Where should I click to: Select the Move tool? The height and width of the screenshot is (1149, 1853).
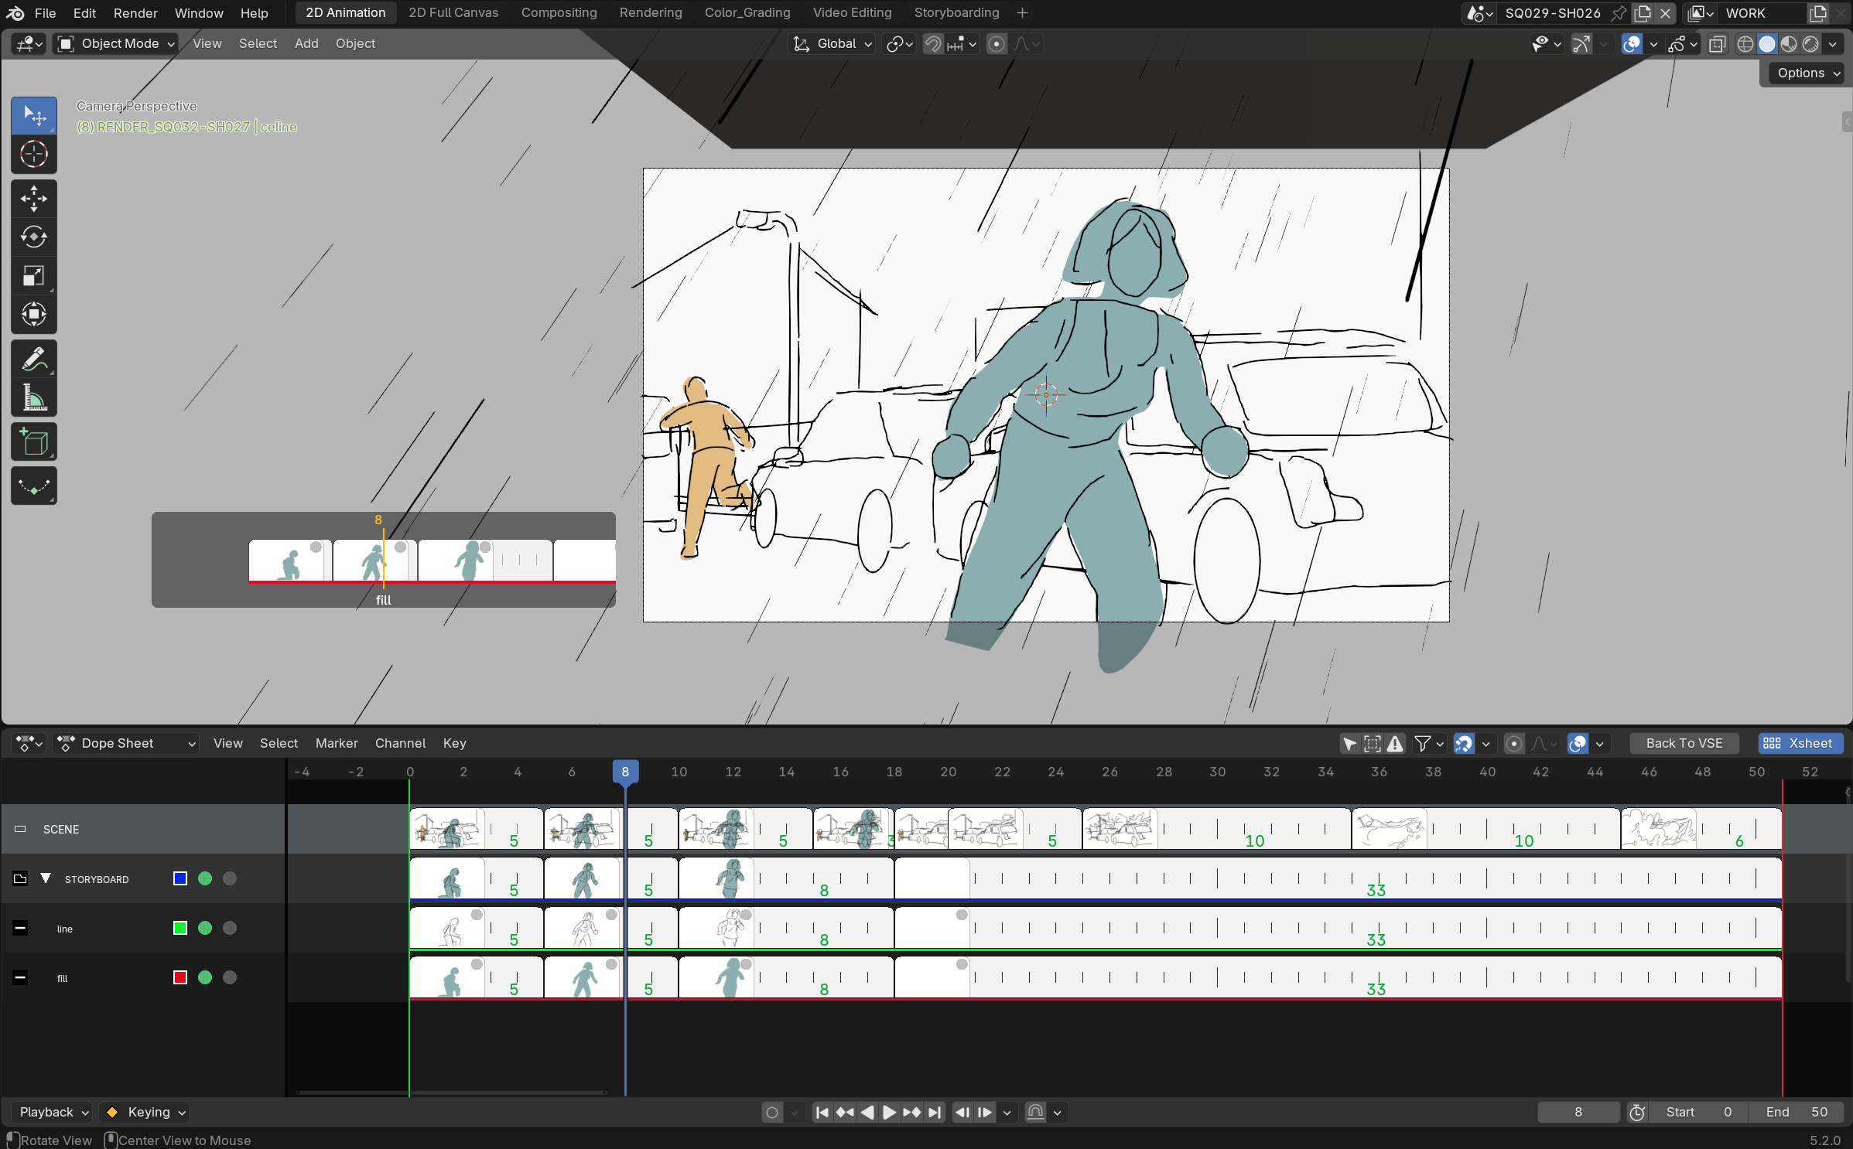33,199
